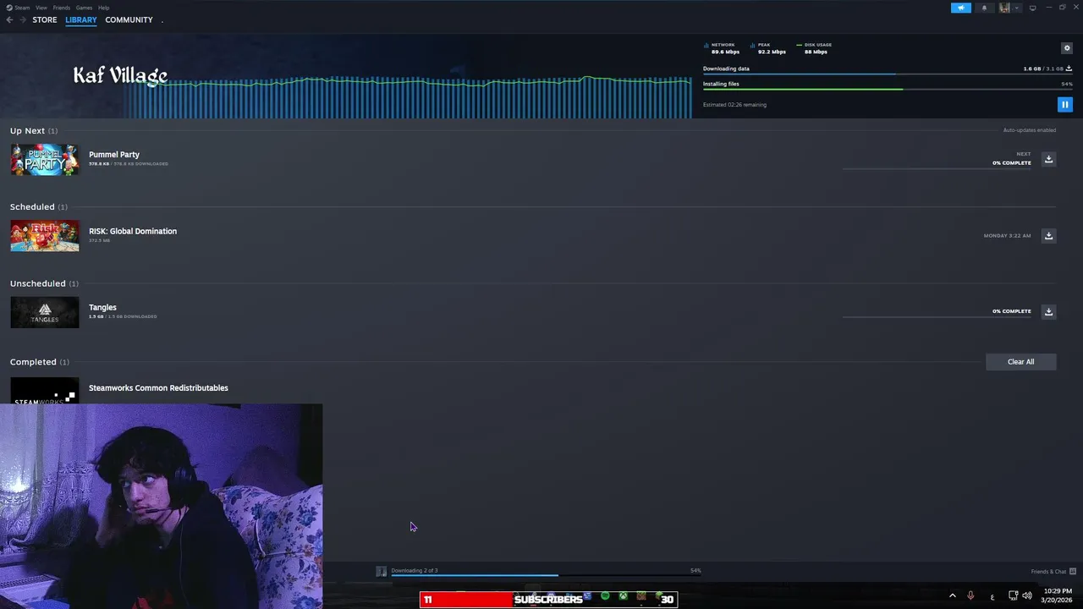Open RISK: Global Domination thumbnail
The width and height of the screenshot is (1083, 609).
click(x=44, y=236)
